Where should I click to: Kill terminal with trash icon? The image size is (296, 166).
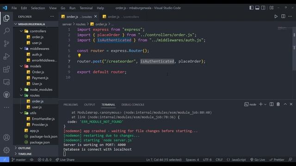[278, 104]
